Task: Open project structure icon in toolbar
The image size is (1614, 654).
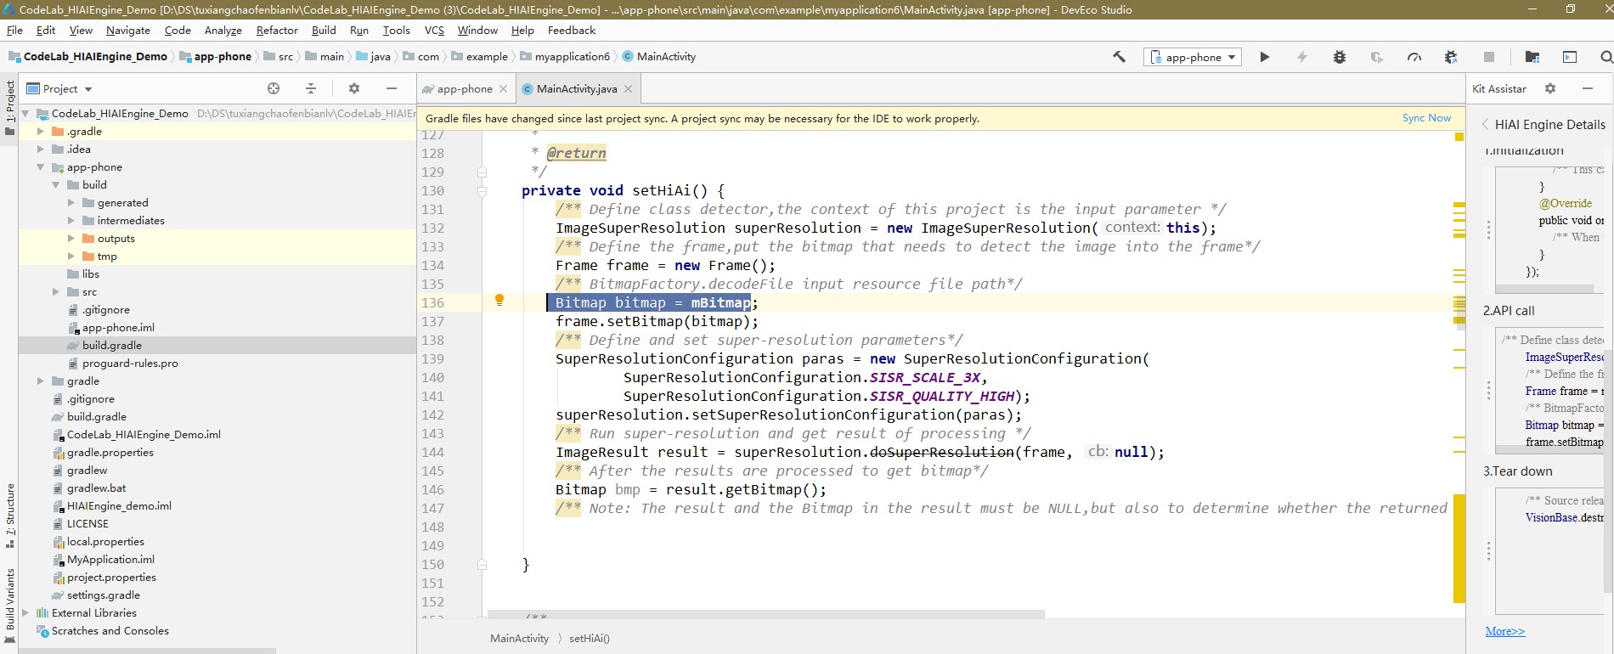Action: (x=1532, y=57)
